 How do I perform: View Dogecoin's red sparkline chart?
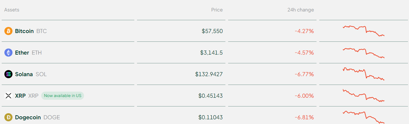363,117
